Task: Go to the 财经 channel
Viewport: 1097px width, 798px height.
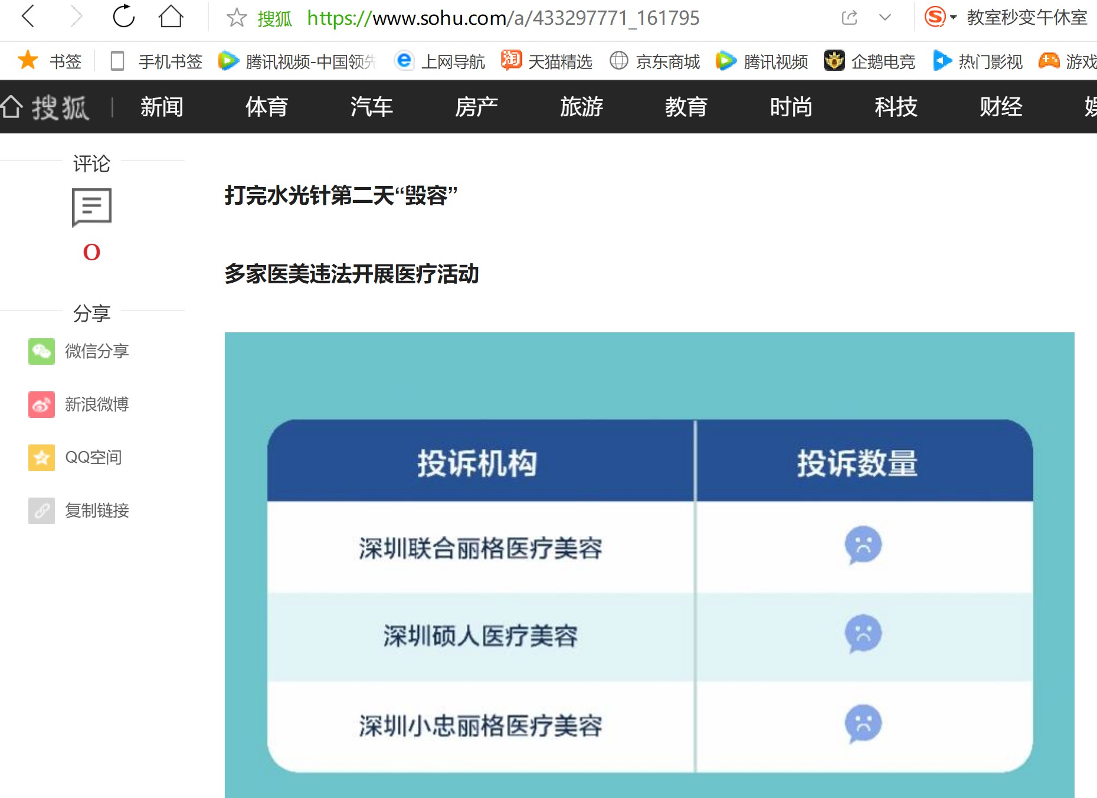Action: [x=1001, y=107]
